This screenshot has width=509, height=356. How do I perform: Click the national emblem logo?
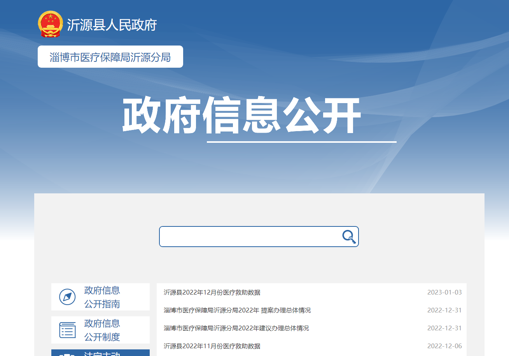click(50, 24)
